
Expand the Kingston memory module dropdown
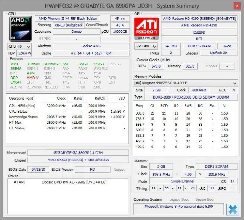click(x=185, y=83)
